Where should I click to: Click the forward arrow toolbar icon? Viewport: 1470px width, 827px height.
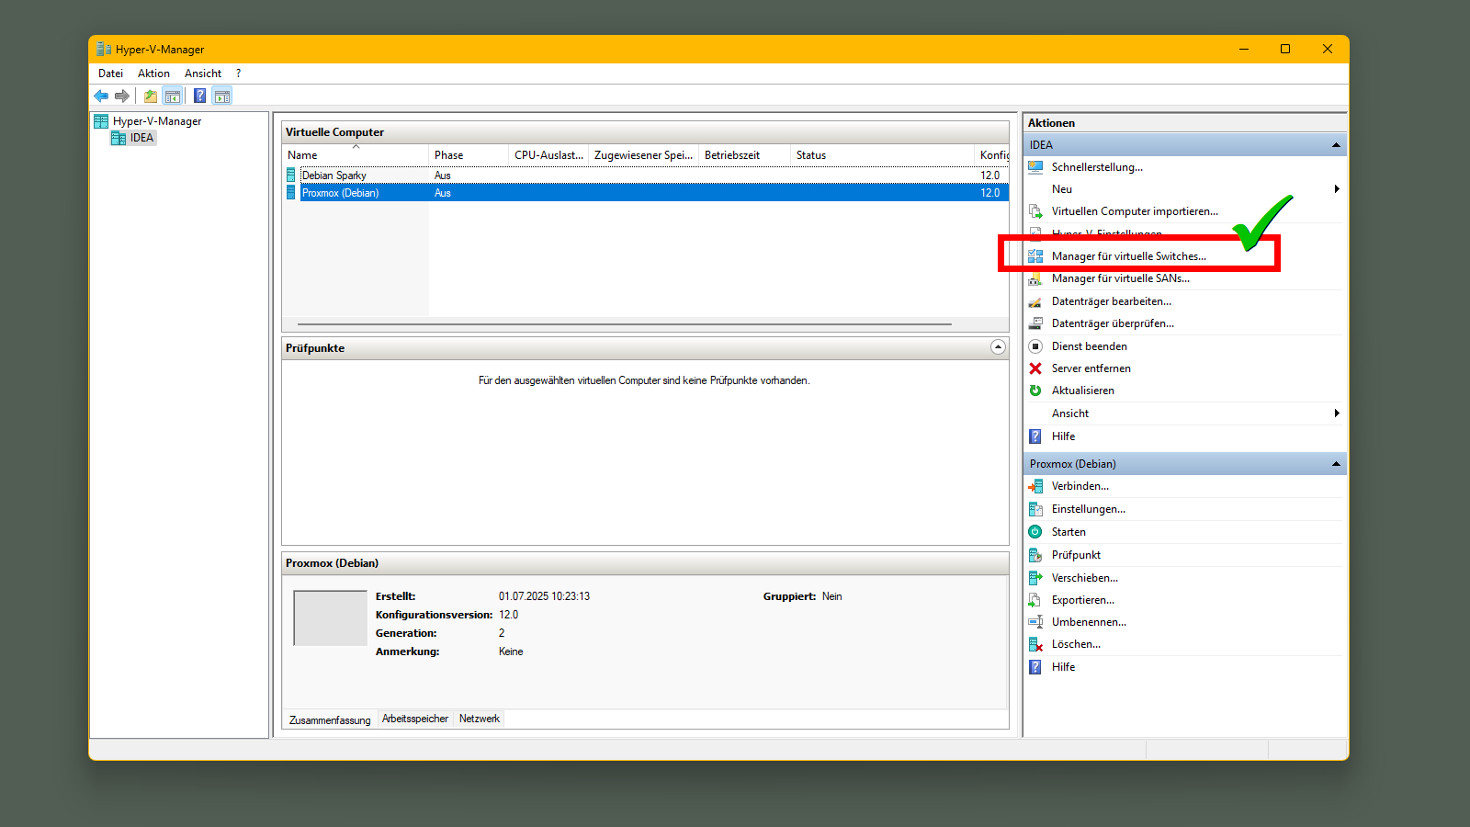point(122,96)
